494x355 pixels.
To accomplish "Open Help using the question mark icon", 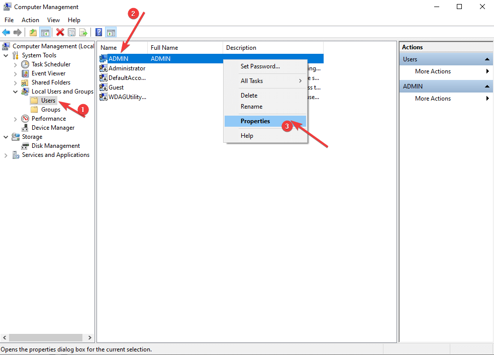I will tap(97, 32).
